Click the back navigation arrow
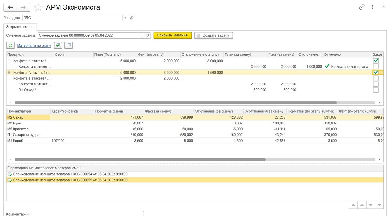387x216 pixels. pyautogui.click(x=10, y=7)
